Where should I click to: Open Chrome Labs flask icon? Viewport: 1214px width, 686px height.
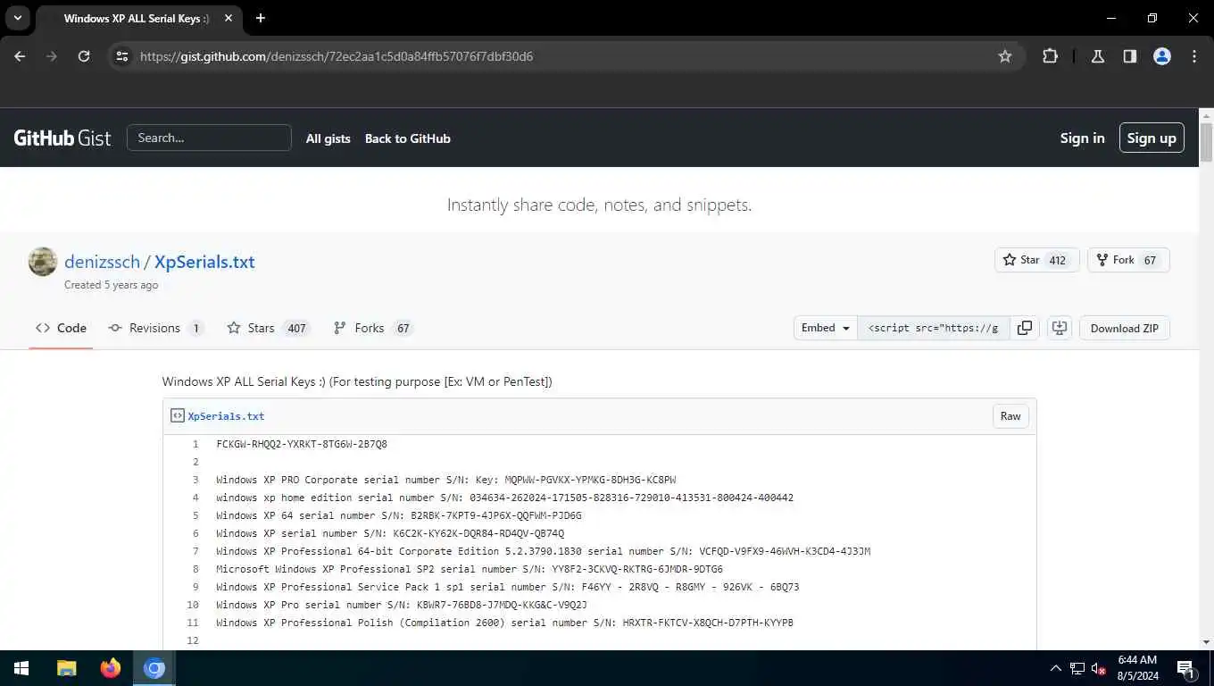coord(1098,56)
